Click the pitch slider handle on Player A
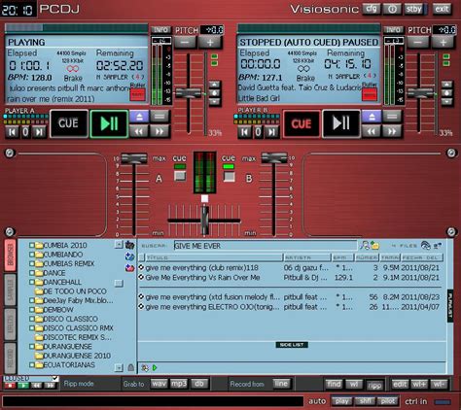 coord(189,93)
